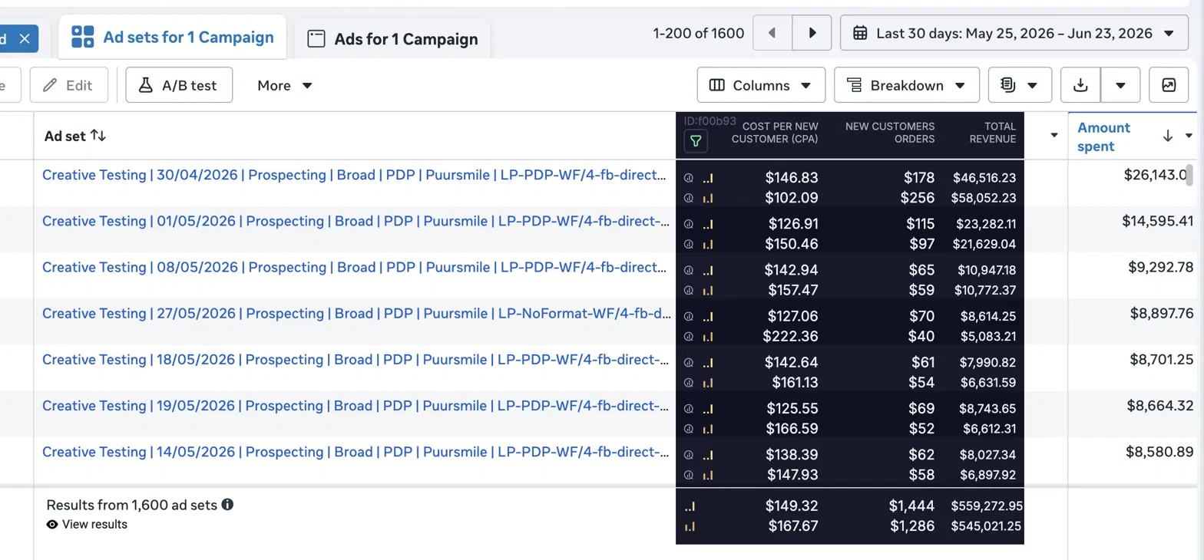Switch to the Ad sets for 1 Campaign tab

pos(173,37)
